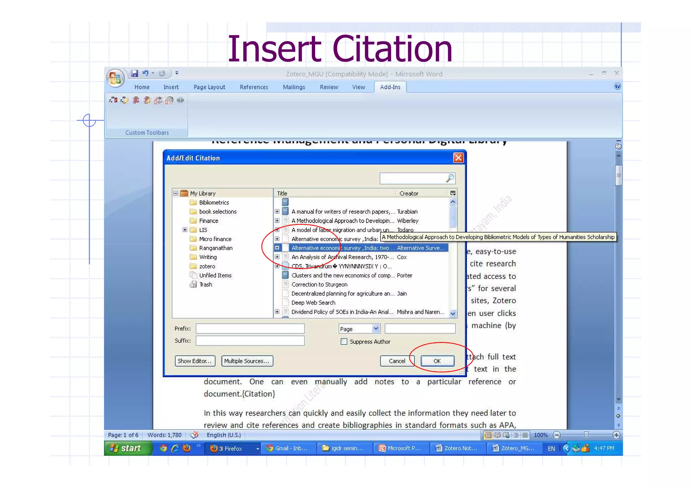Launch Internet Explorer from quick launch

pos(175,448)
